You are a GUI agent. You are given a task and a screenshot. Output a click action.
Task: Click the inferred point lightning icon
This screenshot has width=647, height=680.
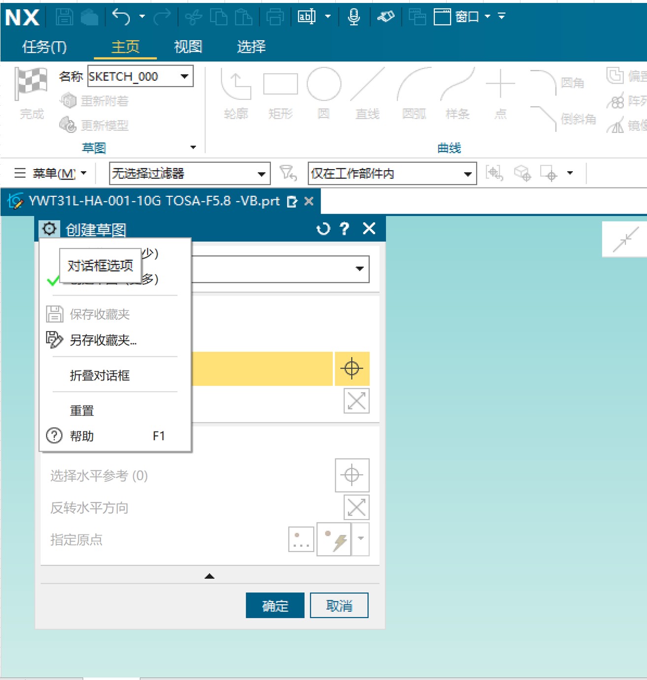click(334, 539)
